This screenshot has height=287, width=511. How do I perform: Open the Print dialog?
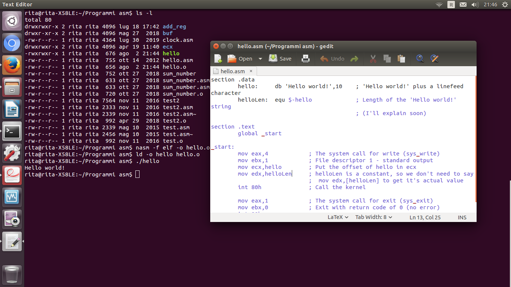[305, 58]
